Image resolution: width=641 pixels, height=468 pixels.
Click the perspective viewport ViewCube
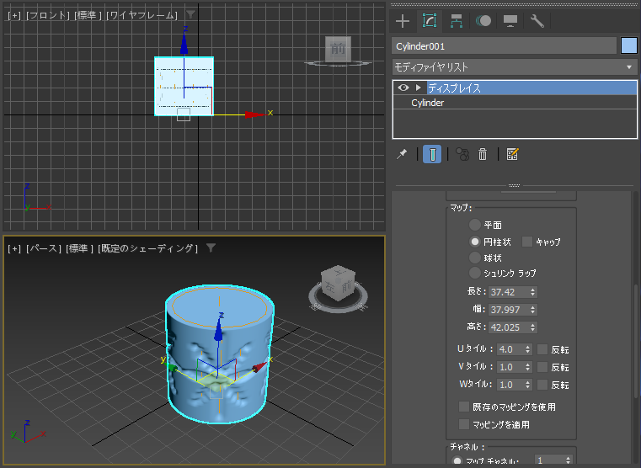point(338,283)
